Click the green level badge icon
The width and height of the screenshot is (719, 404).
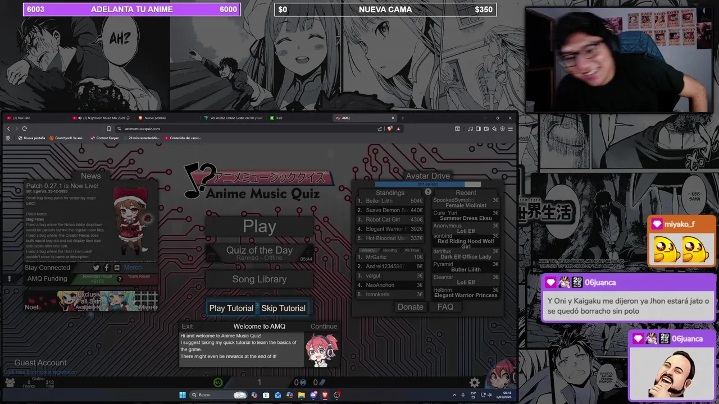pyautogui.click(x=218, y=383)
